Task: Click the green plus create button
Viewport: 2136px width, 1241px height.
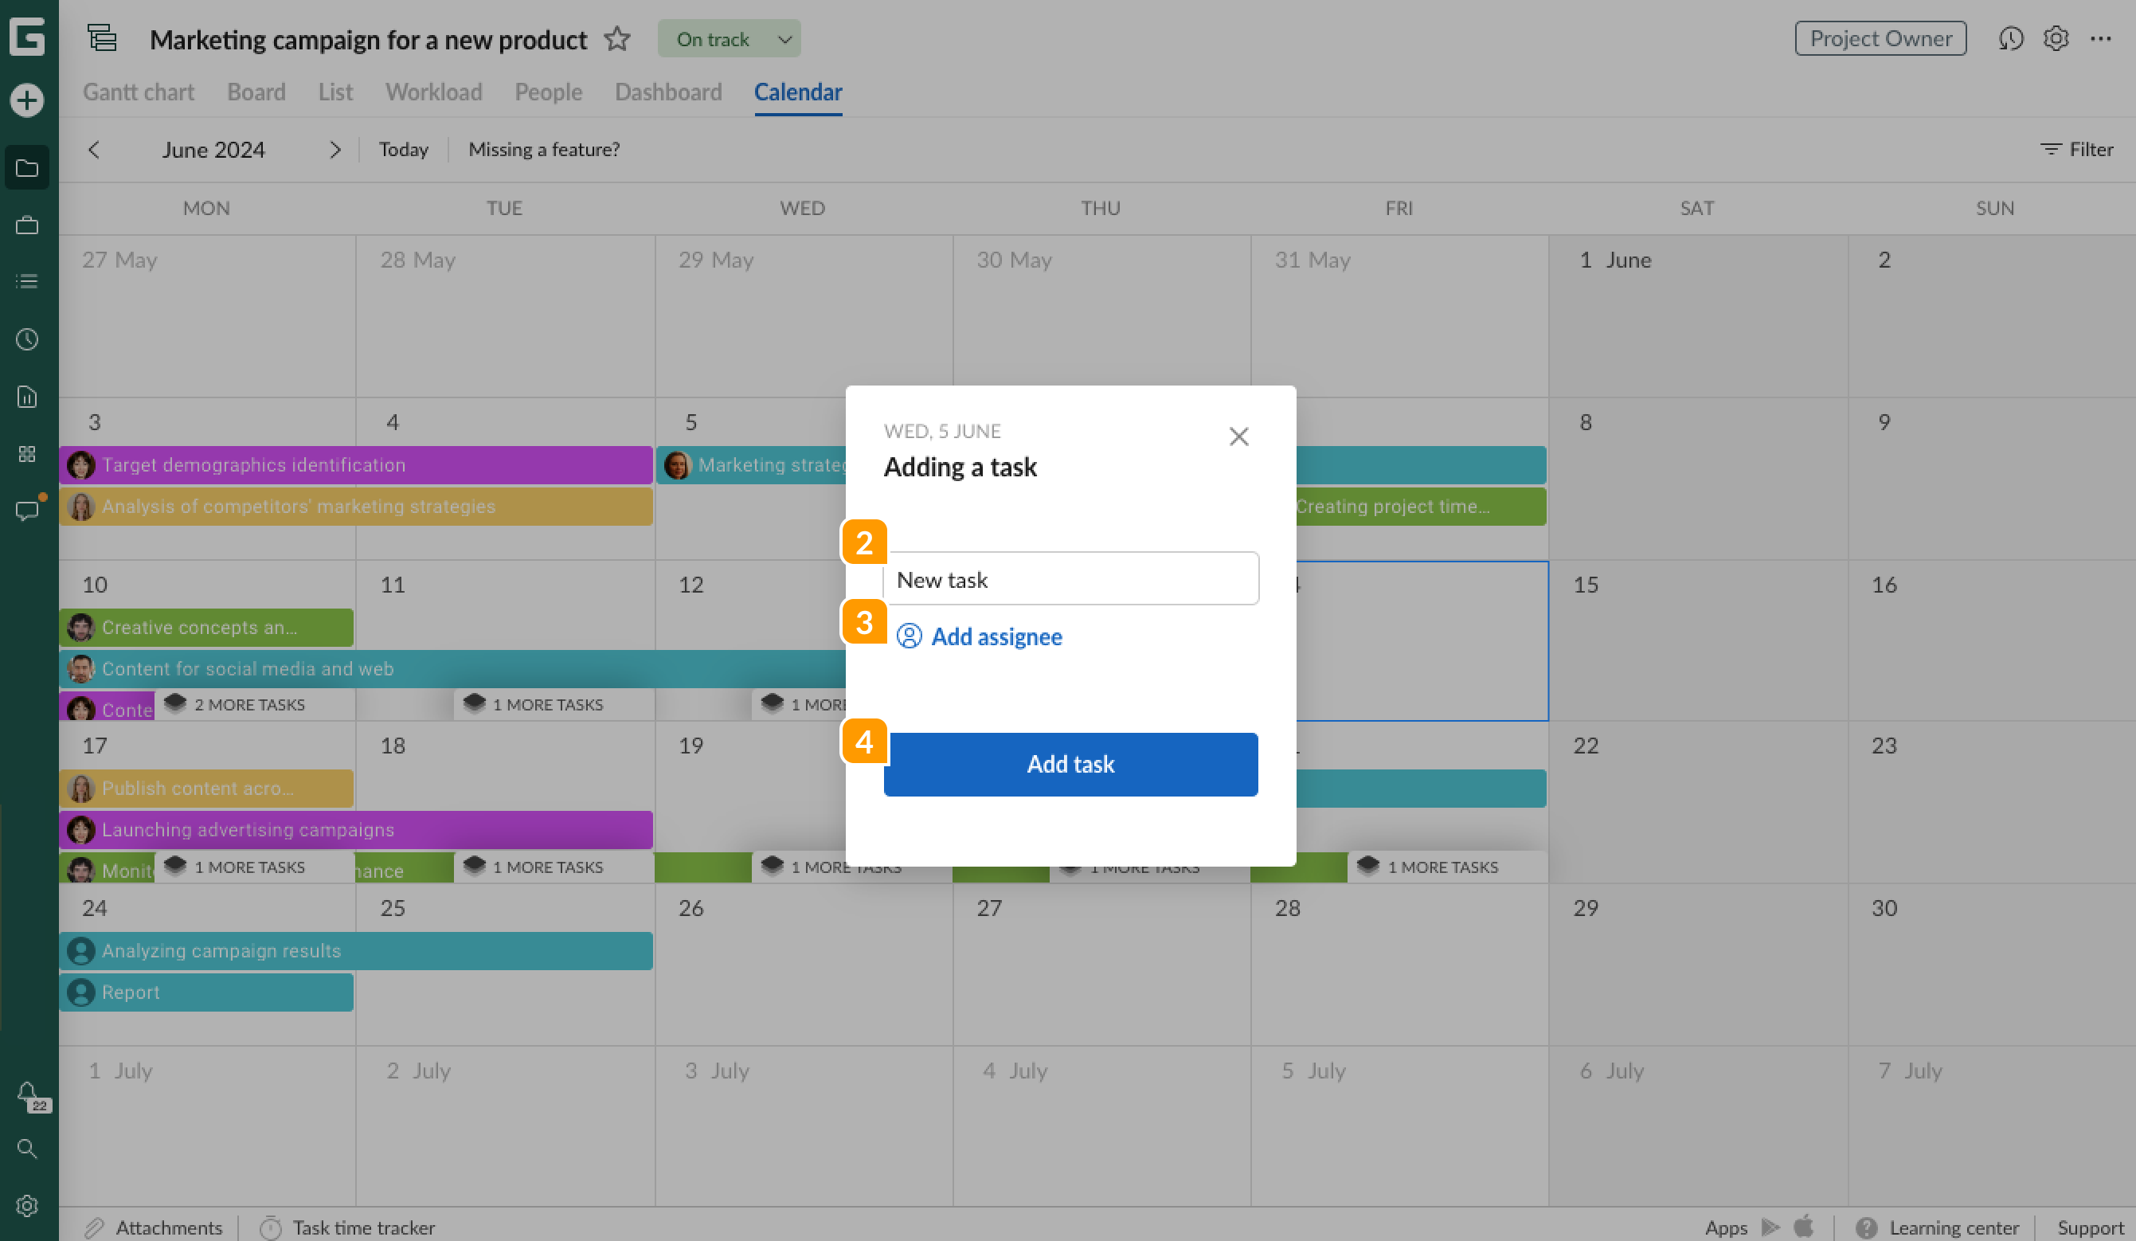Action: [x=28, y=100]
